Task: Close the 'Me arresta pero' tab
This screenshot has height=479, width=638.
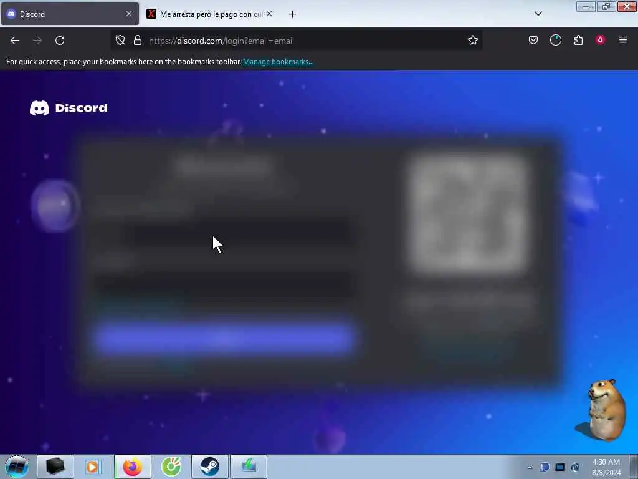Action: click(269, 14)
